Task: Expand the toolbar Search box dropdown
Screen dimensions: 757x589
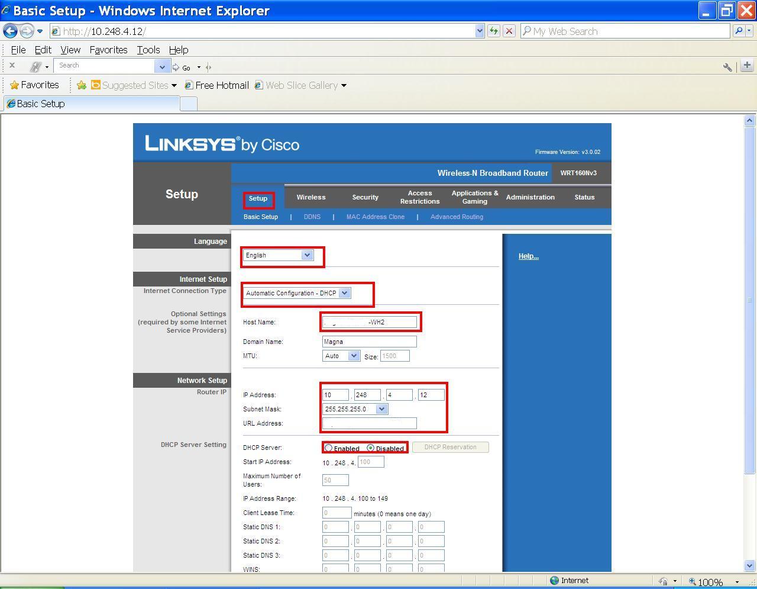Action: pyautogui.click(x=163, y=66)
